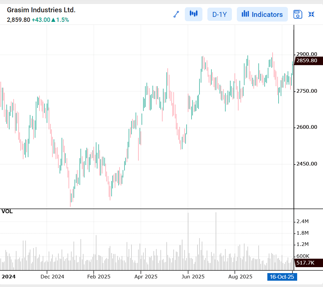Click the Jun 2025 time axis label

click(193, 277)
